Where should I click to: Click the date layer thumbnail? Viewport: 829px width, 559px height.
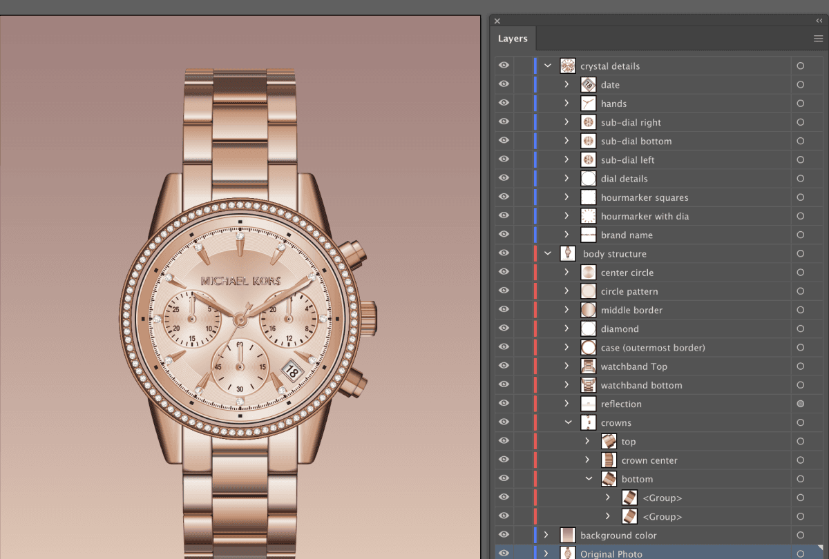589,84
